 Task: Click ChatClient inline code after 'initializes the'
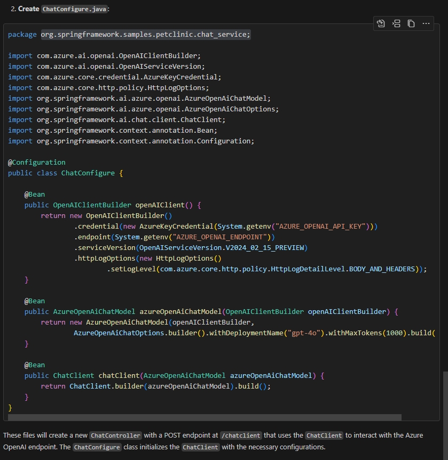[x=200, y=447]
